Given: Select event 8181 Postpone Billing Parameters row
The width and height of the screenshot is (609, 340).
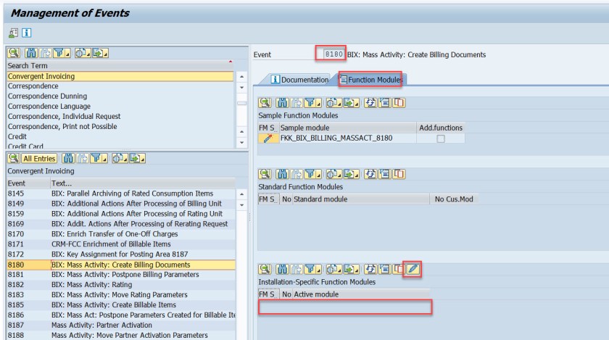Looking at the screenshot, I should tap(121, 274).
